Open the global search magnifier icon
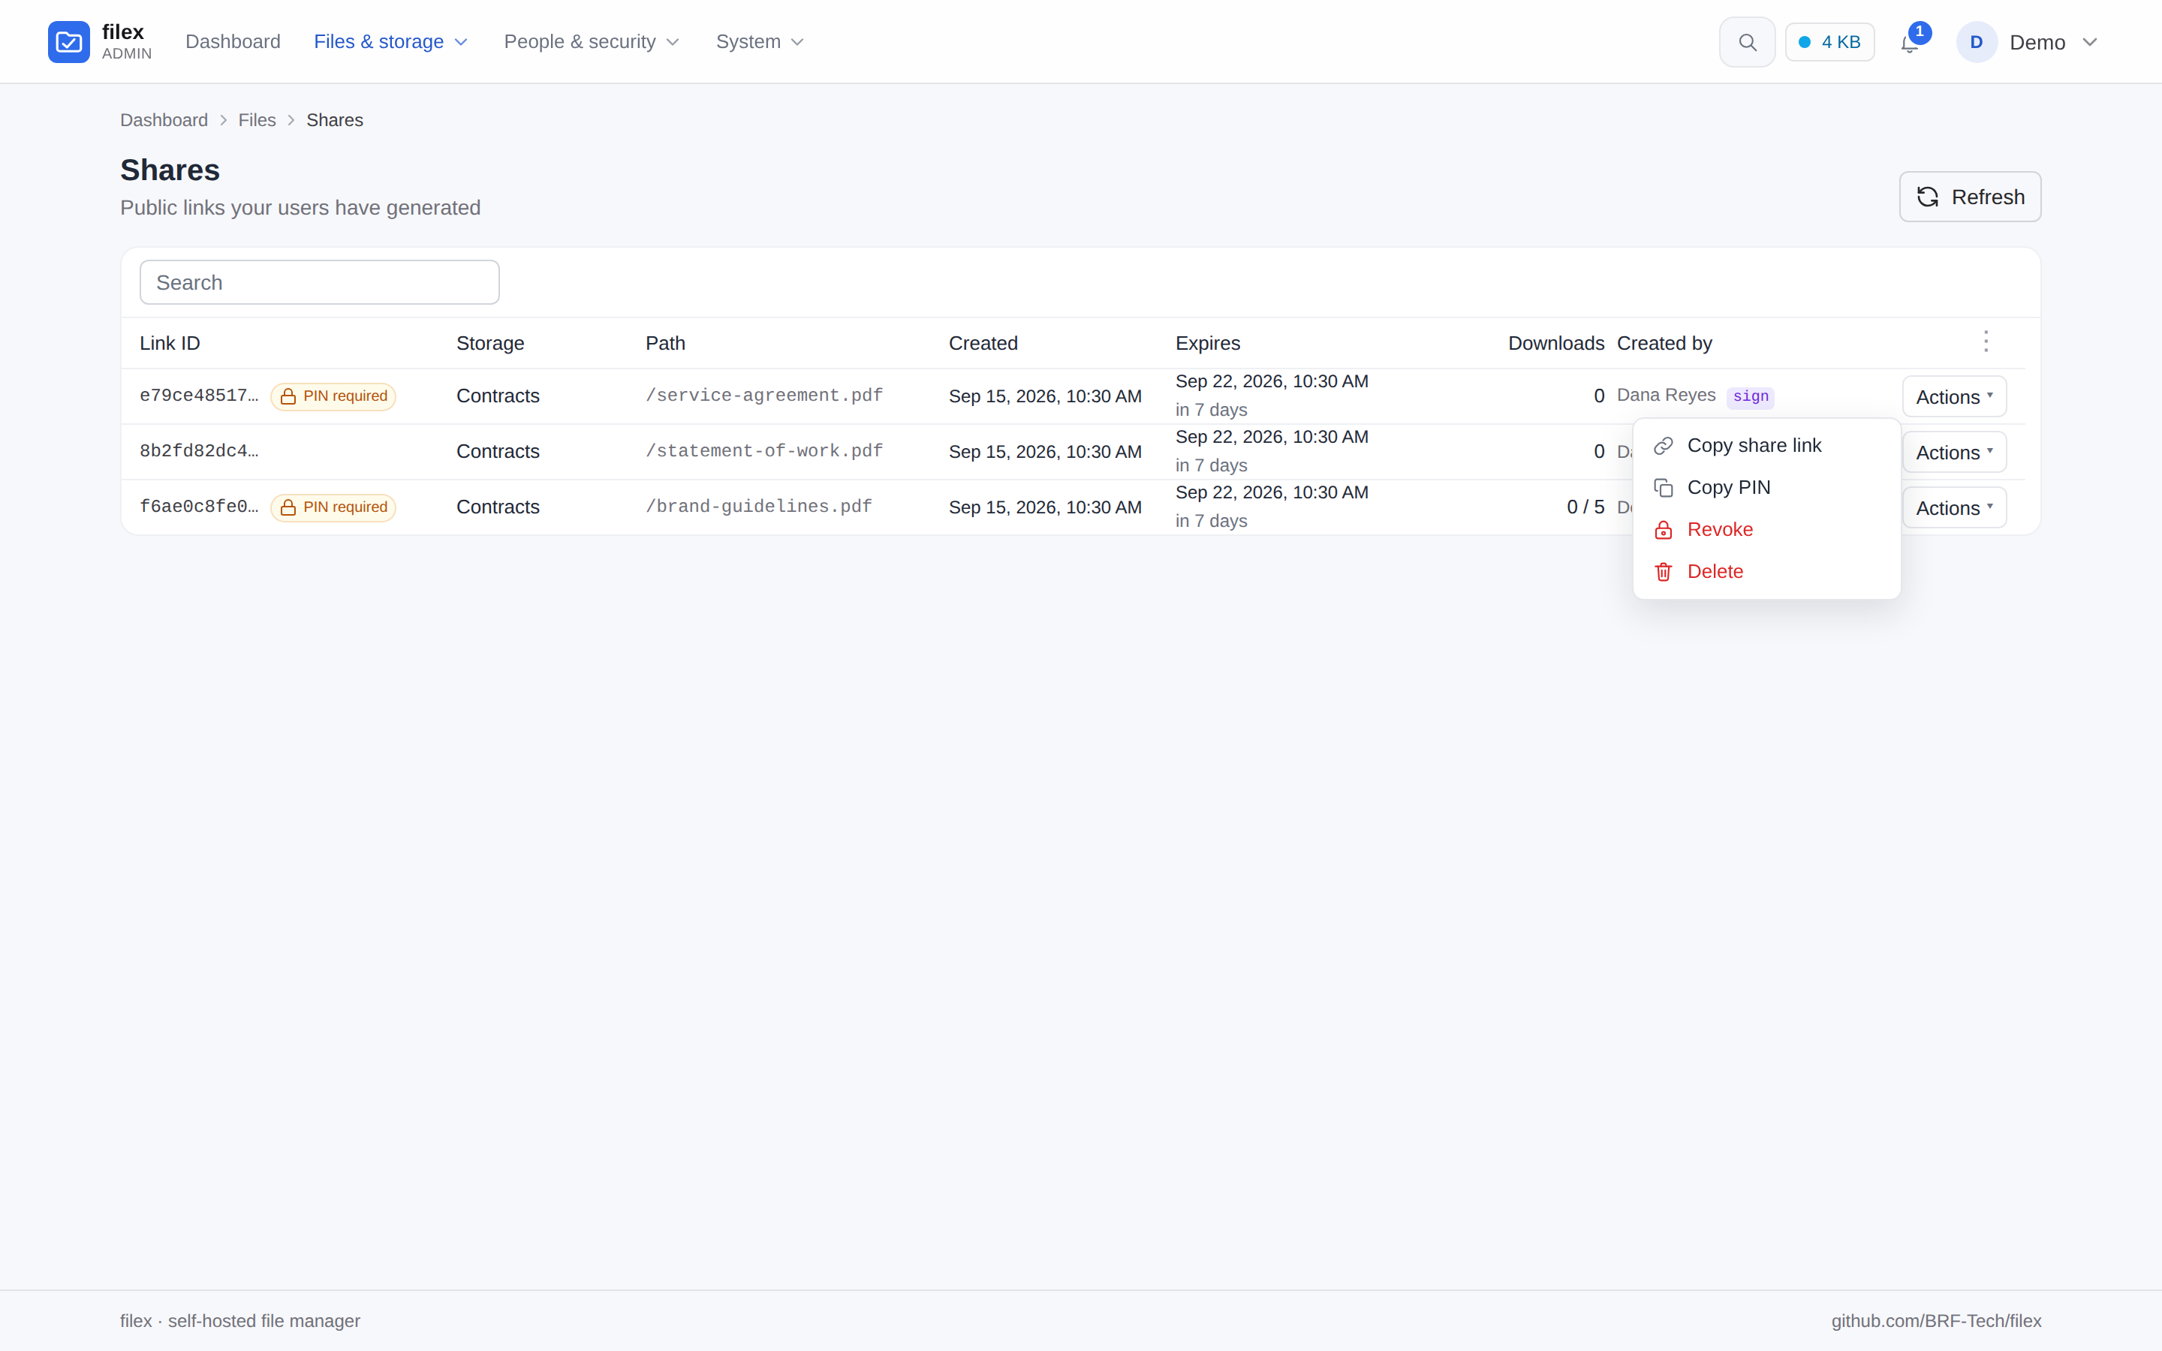This screenshot has width=2162, height=1351. [x=1748, y=42]
